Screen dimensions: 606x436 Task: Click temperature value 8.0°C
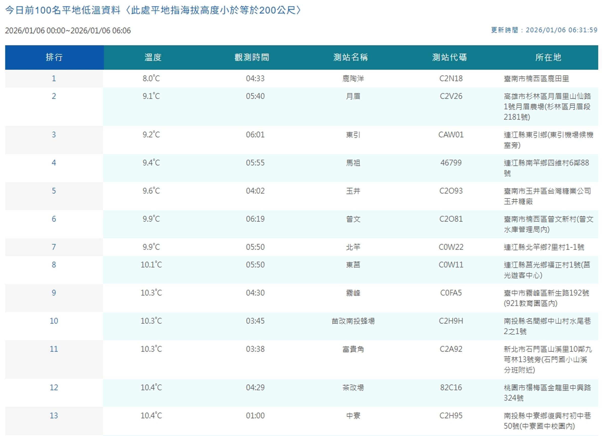point(151,78)
